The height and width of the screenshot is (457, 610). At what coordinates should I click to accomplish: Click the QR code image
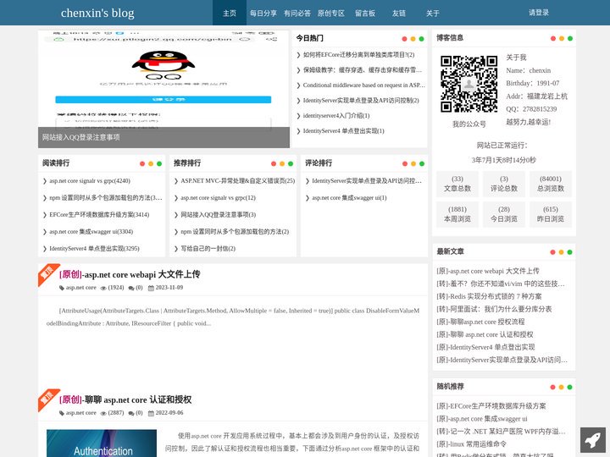[469, 84]
